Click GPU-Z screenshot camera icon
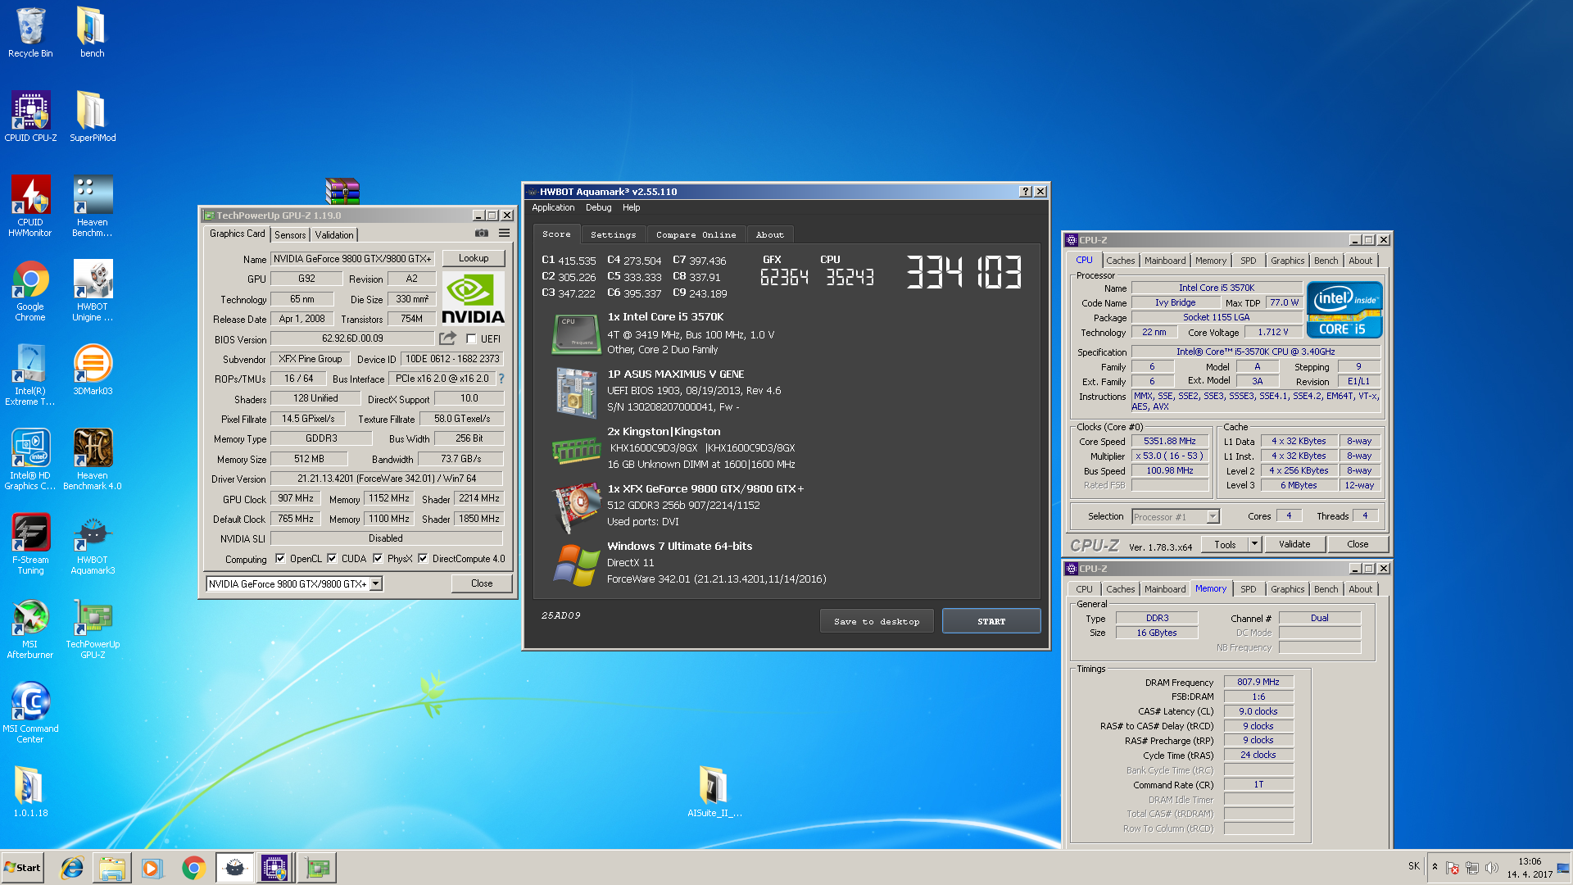Image resolution: width=1573 pixels, height=885 pixels. click(x=482, y=234)
